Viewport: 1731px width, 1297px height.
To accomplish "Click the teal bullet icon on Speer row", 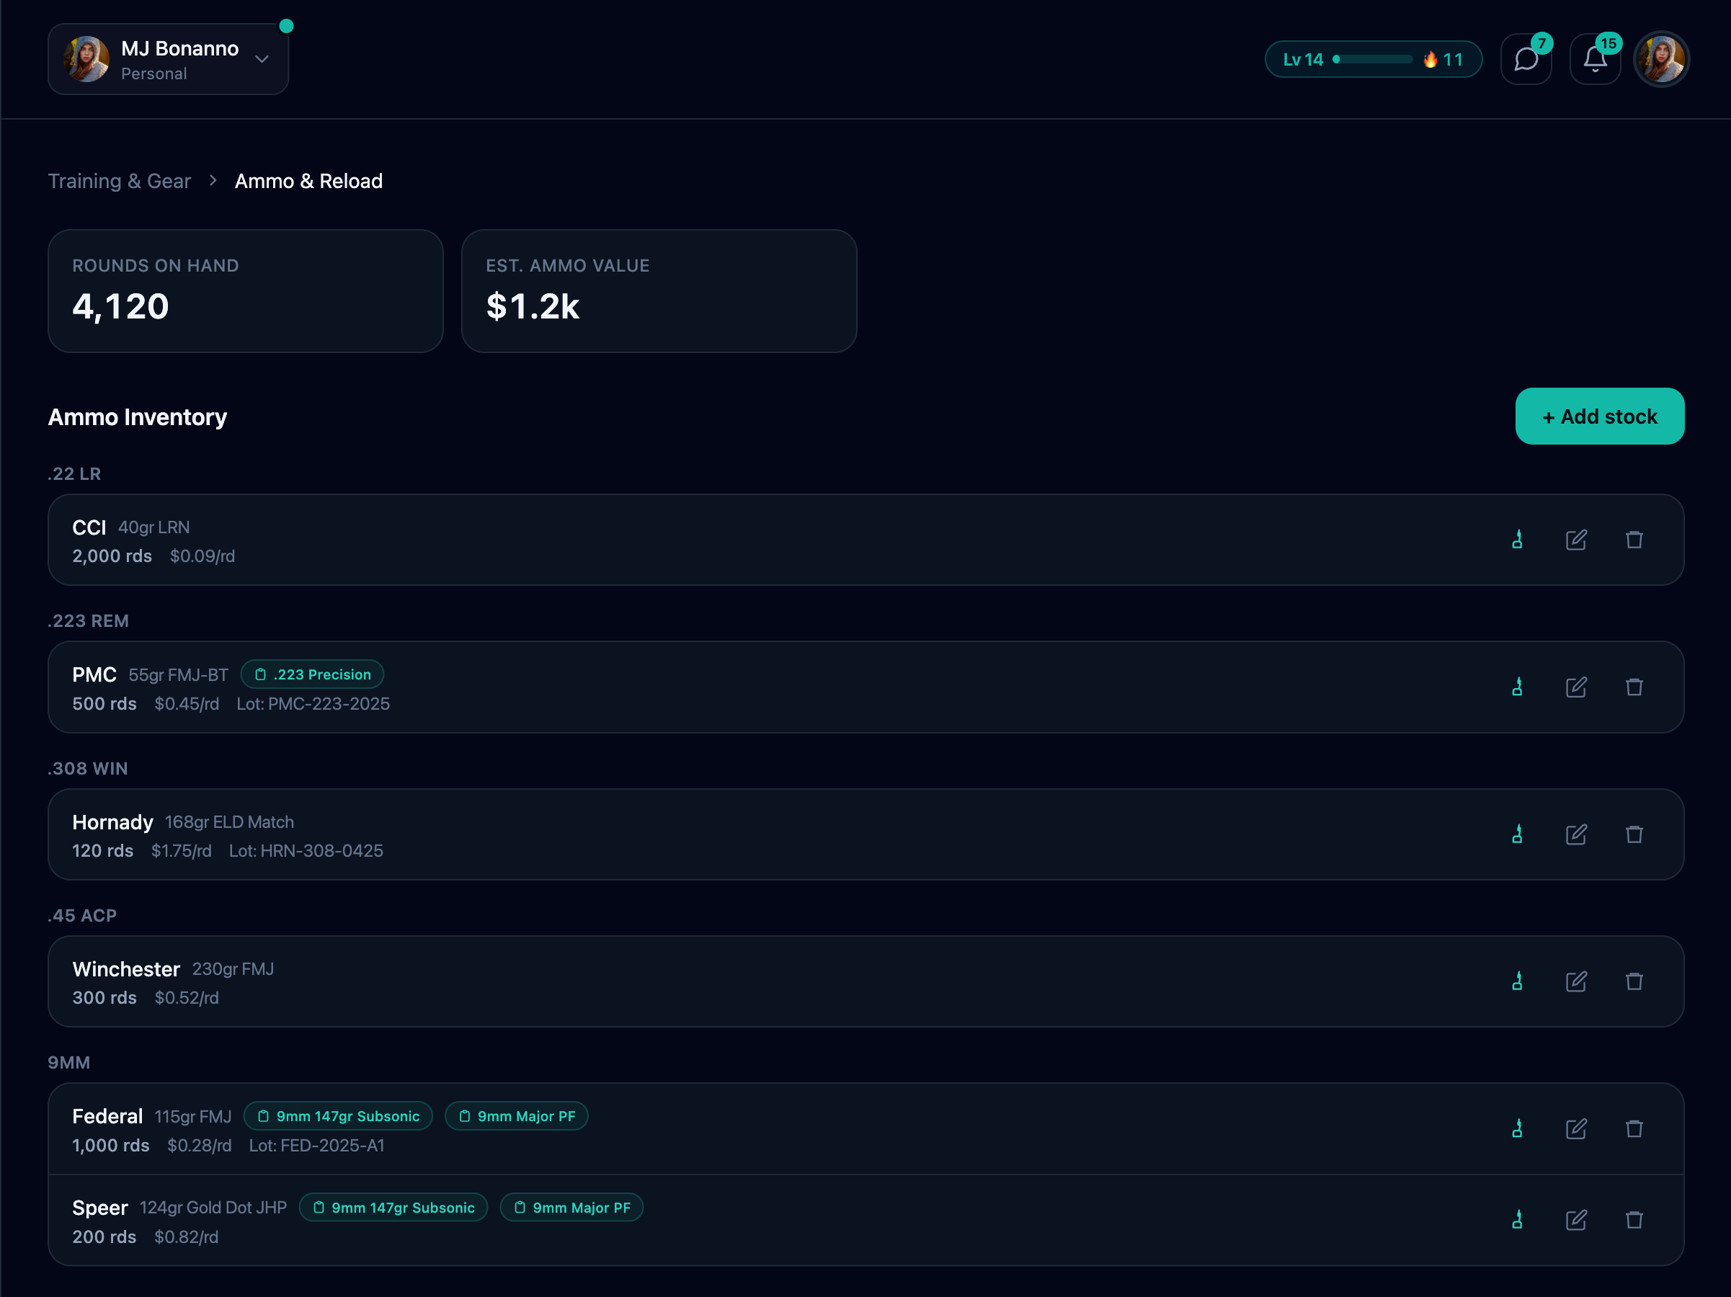I will click(x=1518, y=1220).
